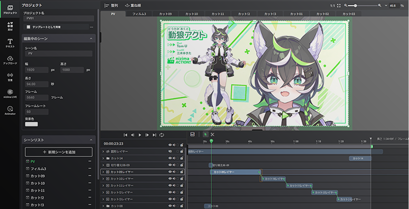Click 新規シーンを追加 button
Image resolution: width=409 pixels, height=209 pixels.
click(58, 152)
